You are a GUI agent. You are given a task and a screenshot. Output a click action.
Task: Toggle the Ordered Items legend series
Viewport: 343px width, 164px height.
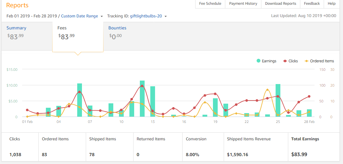[x=319, y=61]
